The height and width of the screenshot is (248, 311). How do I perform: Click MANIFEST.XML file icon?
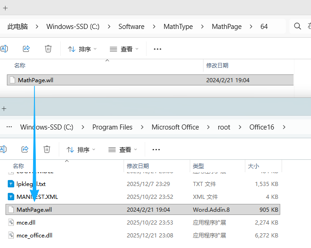tap(11, 197)
